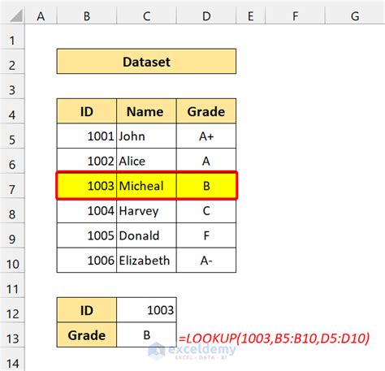Click Grade label in lookup box

coord(87,335)
